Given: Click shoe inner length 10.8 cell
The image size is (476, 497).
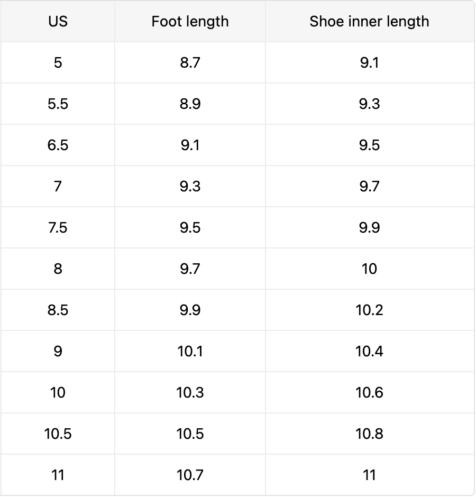Looking at the screenshot, I should click(x=369, y=434).
